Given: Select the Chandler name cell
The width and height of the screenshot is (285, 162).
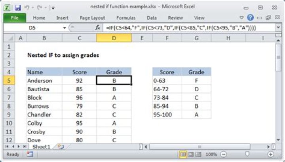Looking at the screenshot, I should coord(44,115).
